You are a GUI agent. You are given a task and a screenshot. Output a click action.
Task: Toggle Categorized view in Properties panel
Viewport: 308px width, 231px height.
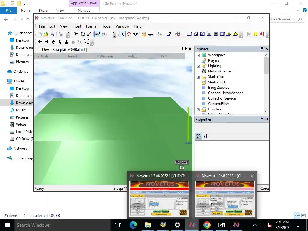199,136
